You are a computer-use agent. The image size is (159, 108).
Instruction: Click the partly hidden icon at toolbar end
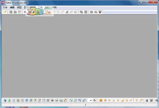coord(156,100)
